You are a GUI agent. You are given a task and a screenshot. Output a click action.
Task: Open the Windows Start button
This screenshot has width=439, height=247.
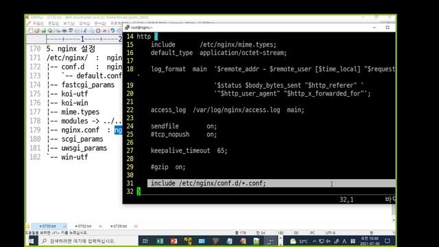32,241
